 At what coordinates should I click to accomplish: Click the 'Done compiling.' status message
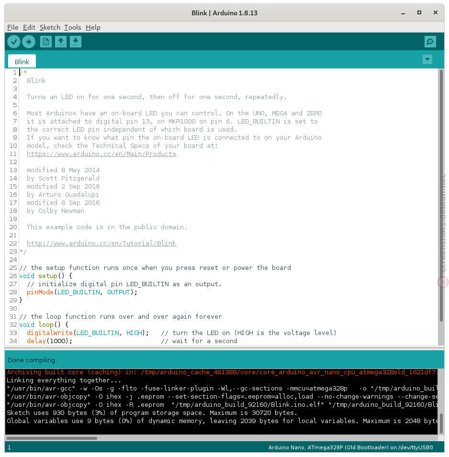(x=33, y=360)
